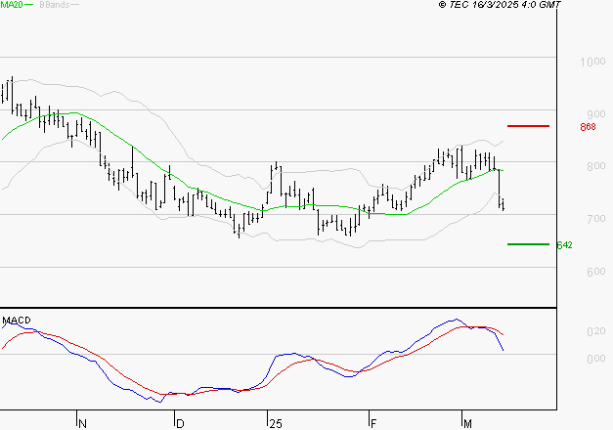
Task: Click the 600 price axis label
Action: click(x=595, y=272)
